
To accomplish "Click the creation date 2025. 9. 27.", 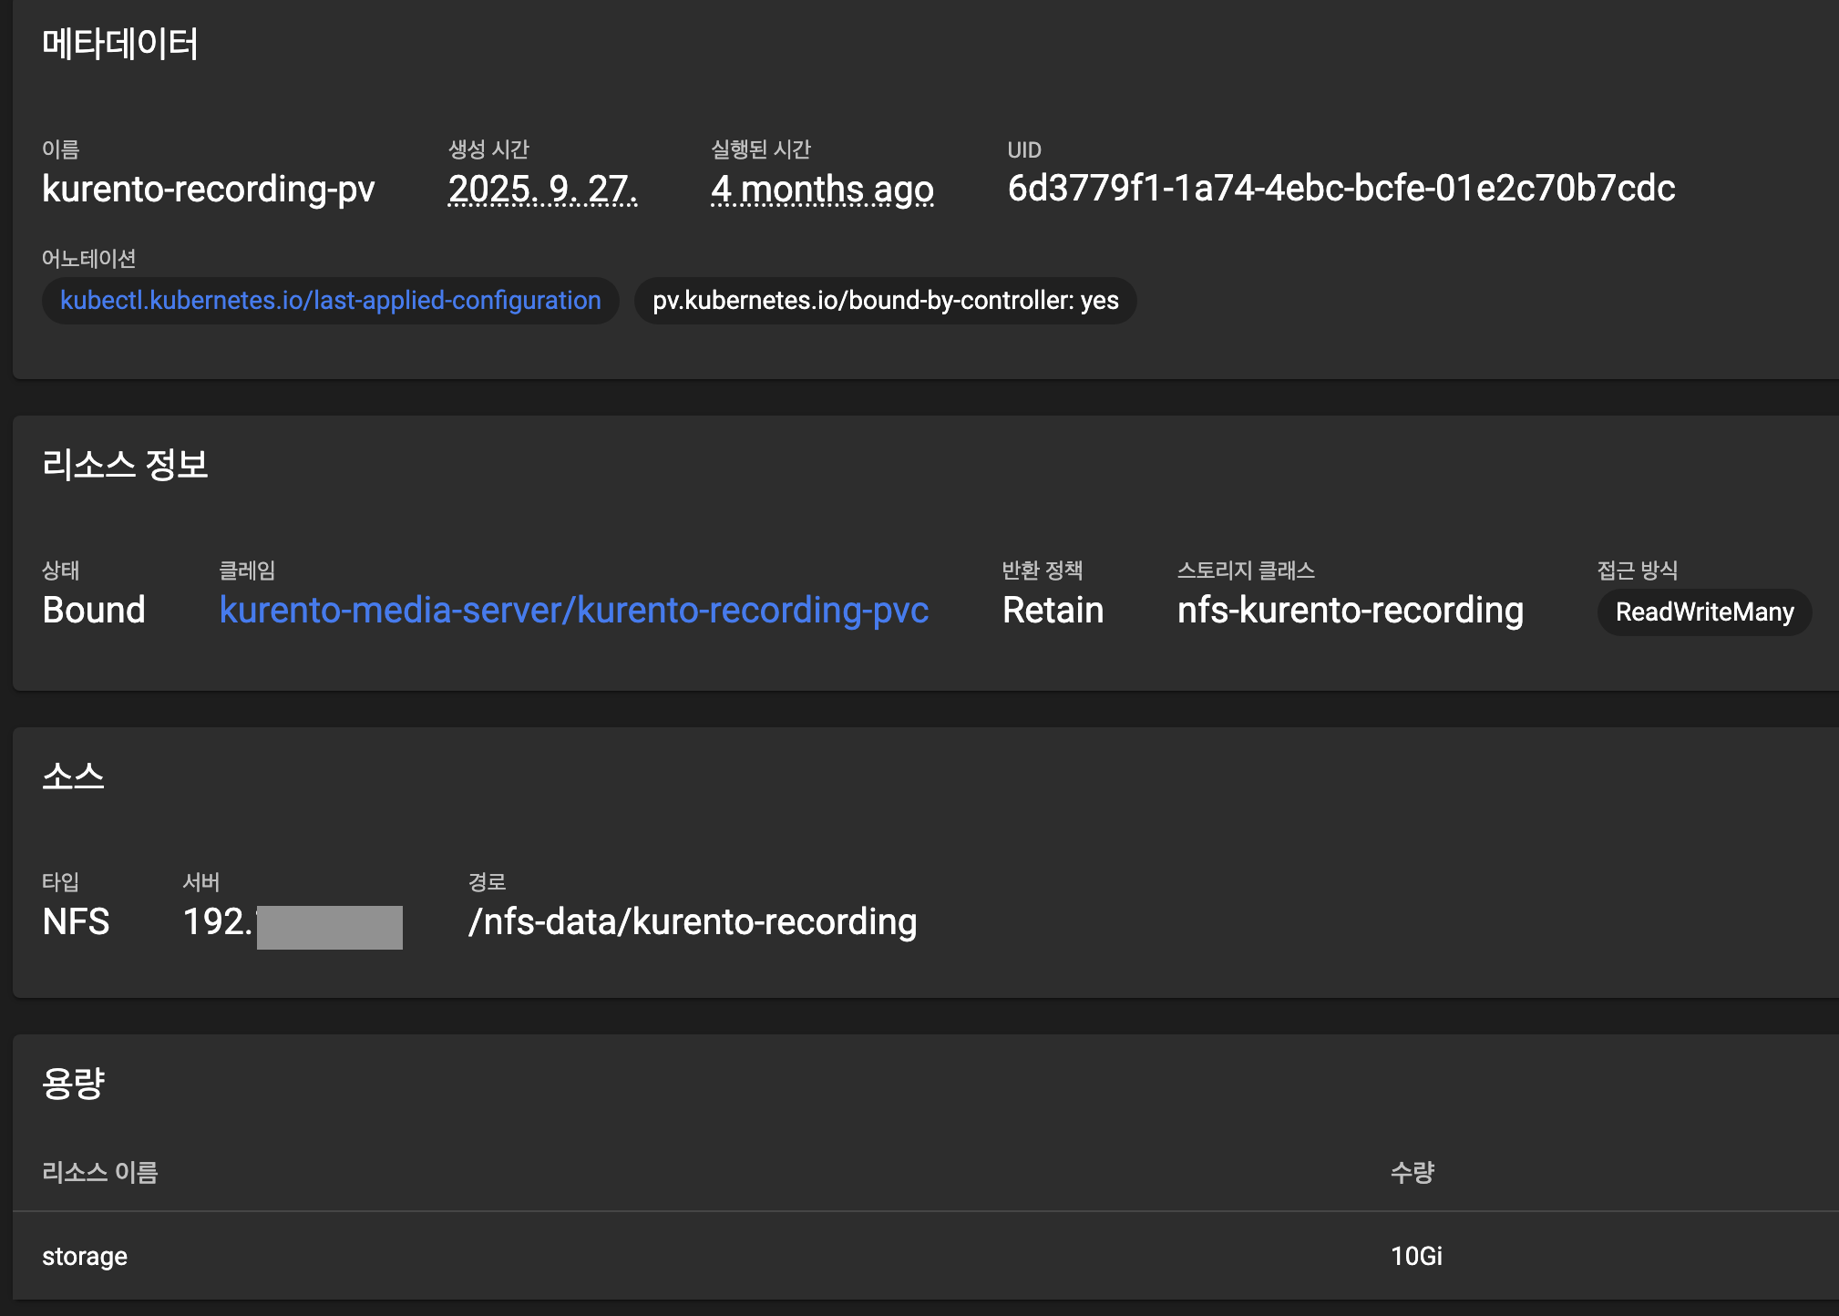I will pos(542,189).
